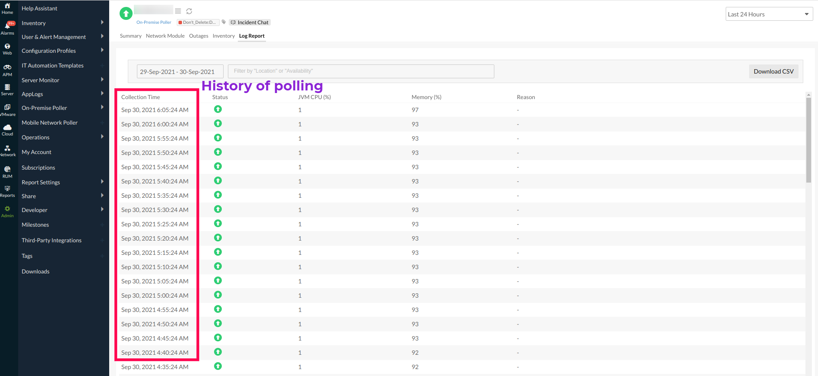818x376 pixels.
Task: Switch to the Network Module tab
Action: tap(165, 36)
